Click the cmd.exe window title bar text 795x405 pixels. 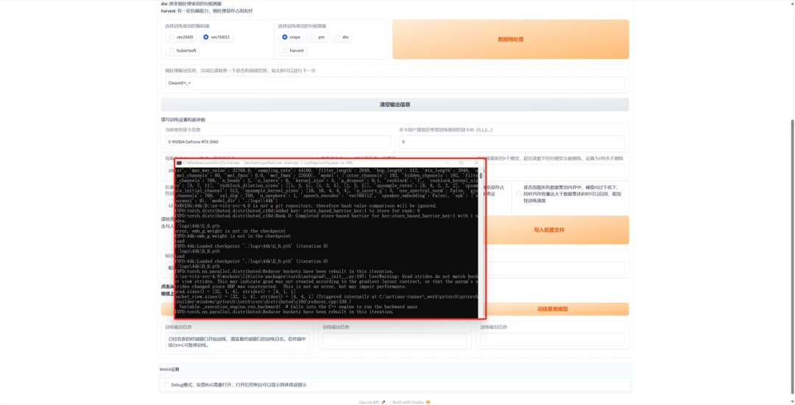[x=267, y=163]
